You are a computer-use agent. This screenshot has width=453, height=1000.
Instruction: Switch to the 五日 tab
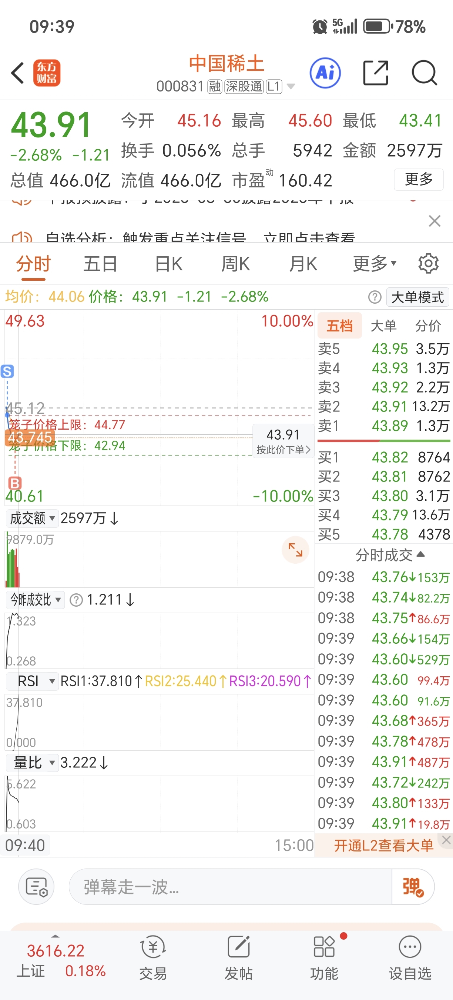click(x=100, y=264)
